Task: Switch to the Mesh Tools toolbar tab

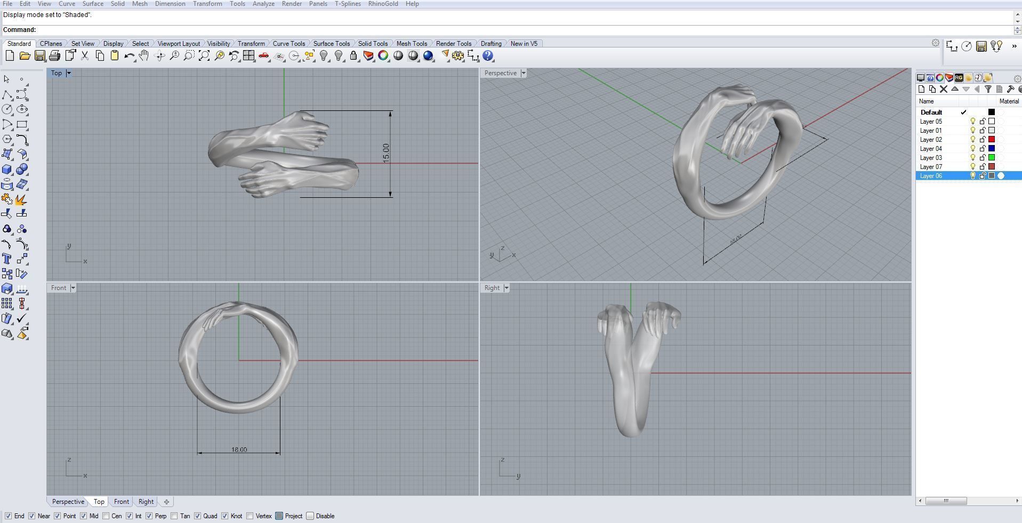Action: pos(412,44)
